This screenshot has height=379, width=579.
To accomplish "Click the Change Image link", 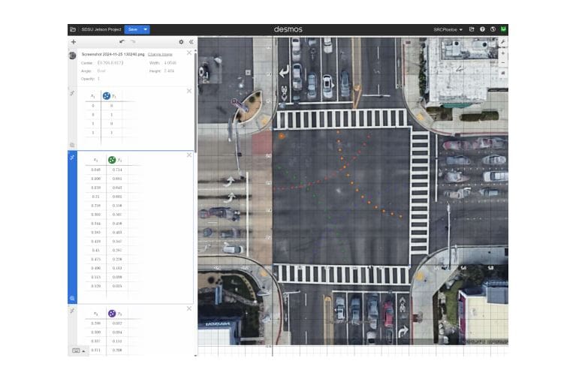I will pyautogui.click(x=158, y=55).
